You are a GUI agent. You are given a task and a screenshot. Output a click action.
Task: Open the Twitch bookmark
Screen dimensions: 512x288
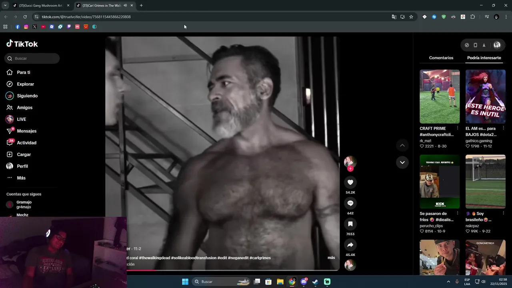click(x=69, y=27)
